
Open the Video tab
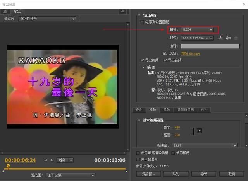pyautogui.click(x=153, y=110)
